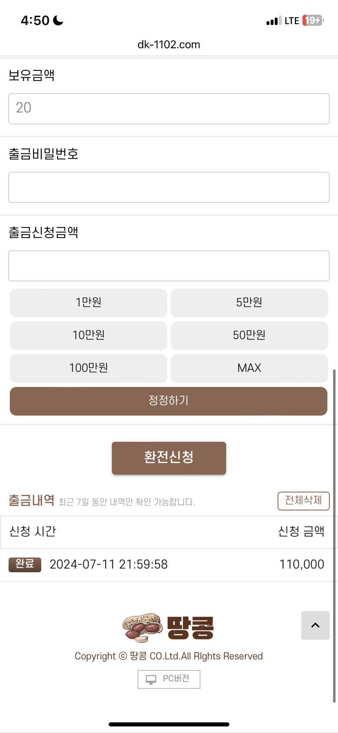Select the 1만원 amount button
338x733 pixels.
point(89,303)
